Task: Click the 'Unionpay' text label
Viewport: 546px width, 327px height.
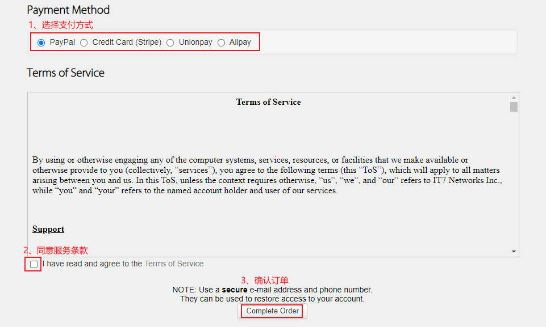Action: (x=195, y=43)
